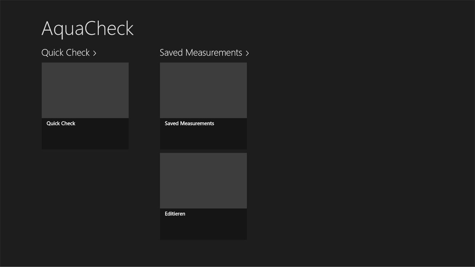Select the Quick Check tile label
The width and height of the screenshot is (475, 267).
(x=61, y=123)
